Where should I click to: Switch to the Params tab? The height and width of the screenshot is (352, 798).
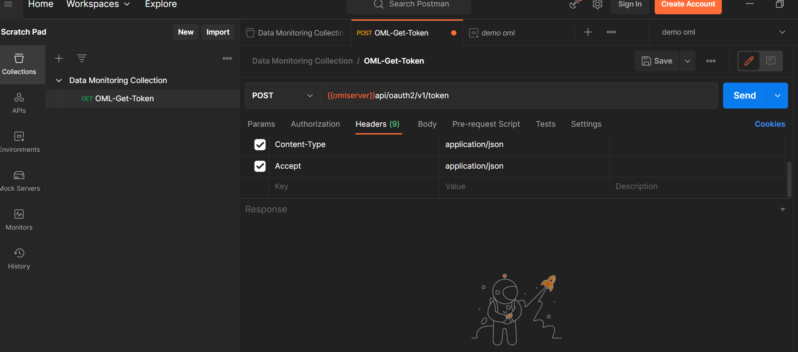click(261, 124)
